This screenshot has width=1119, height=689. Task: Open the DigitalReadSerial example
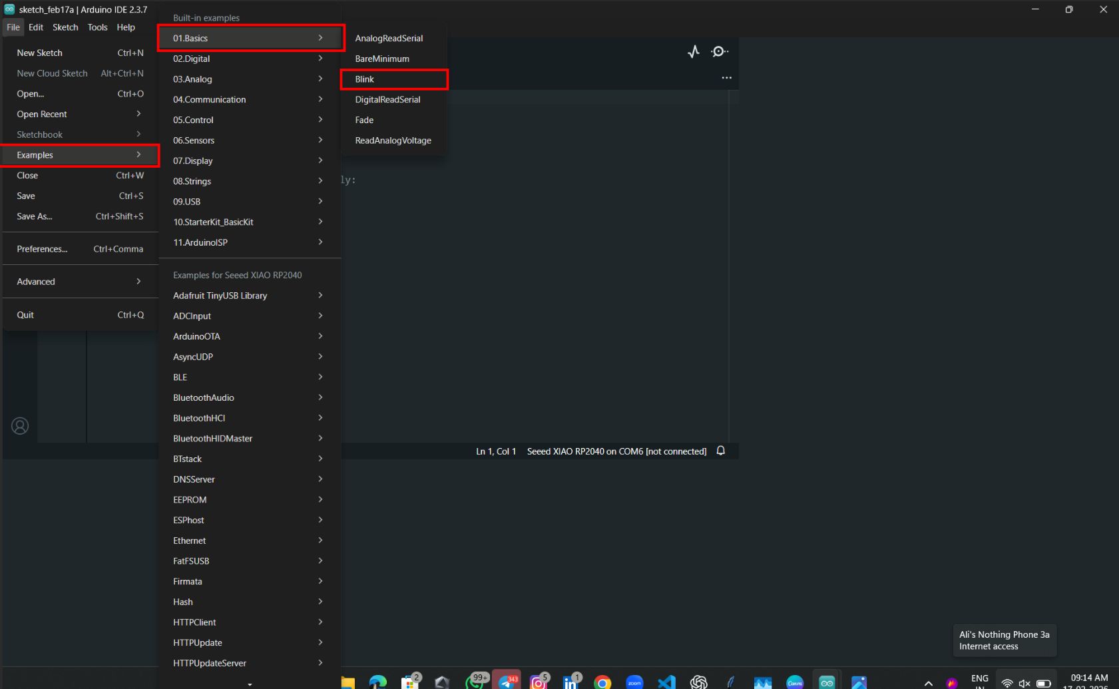[x=393, y=100]
